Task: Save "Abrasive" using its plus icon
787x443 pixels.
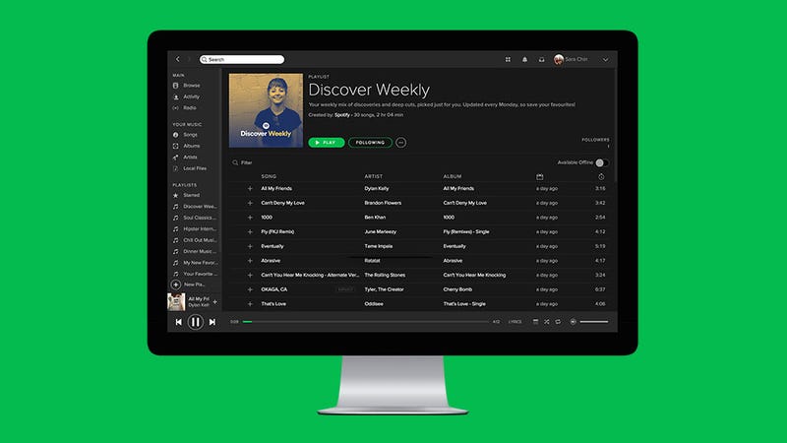Action: (250, 261)
